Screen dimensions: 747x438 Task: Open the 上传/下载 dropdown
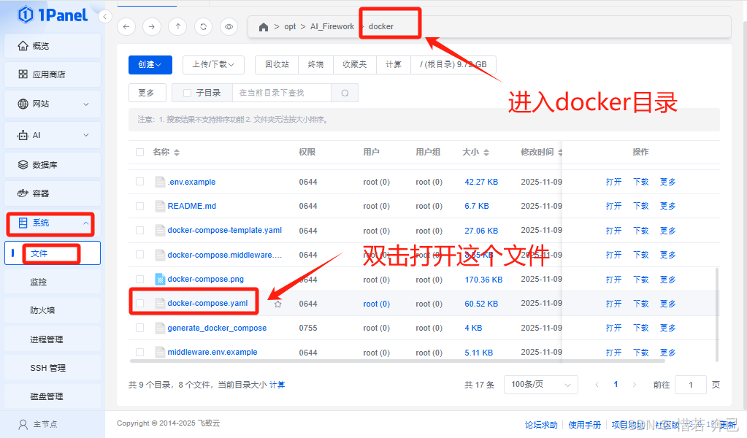click(x=213, y=65)
